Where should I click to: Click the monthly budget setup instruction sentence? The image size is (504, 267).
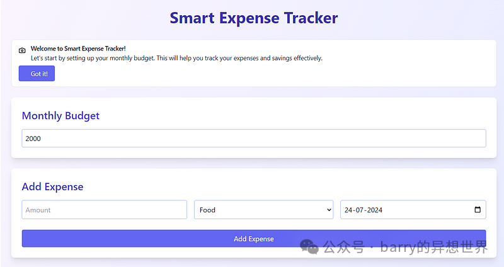(176, 58)
